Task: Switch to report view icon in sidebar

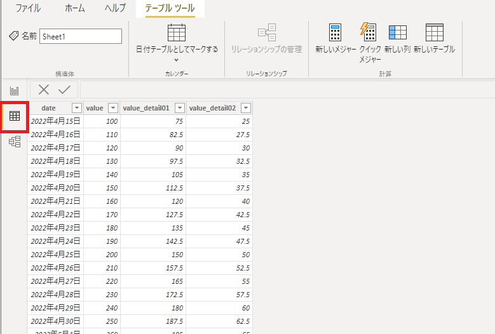Action: (15, 91)
